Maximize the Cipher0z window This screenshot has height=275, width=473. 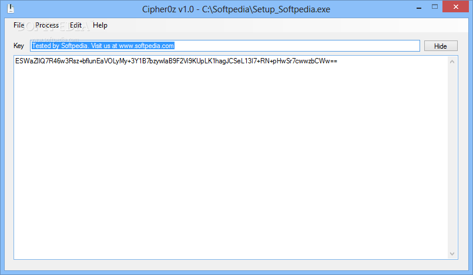pyautogui.click(x=435, y=7)
